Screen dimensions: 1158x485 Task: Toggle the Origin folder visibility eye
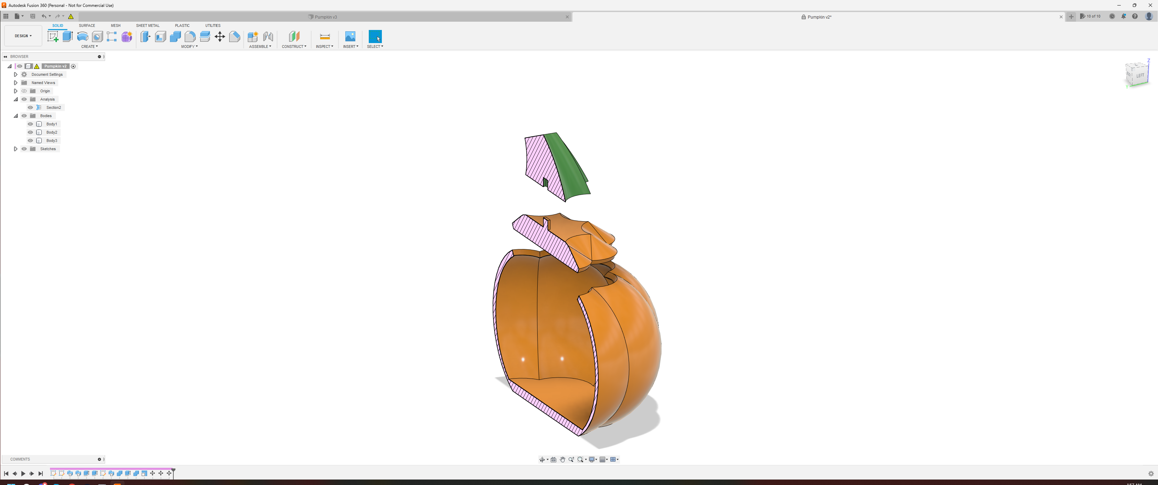click(x=24, y=91)
